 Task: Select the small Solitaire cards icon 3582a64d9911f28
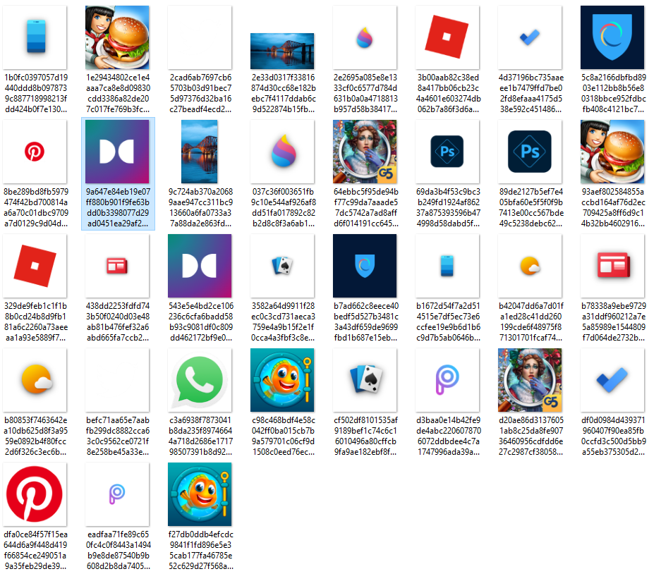(282, 266)
